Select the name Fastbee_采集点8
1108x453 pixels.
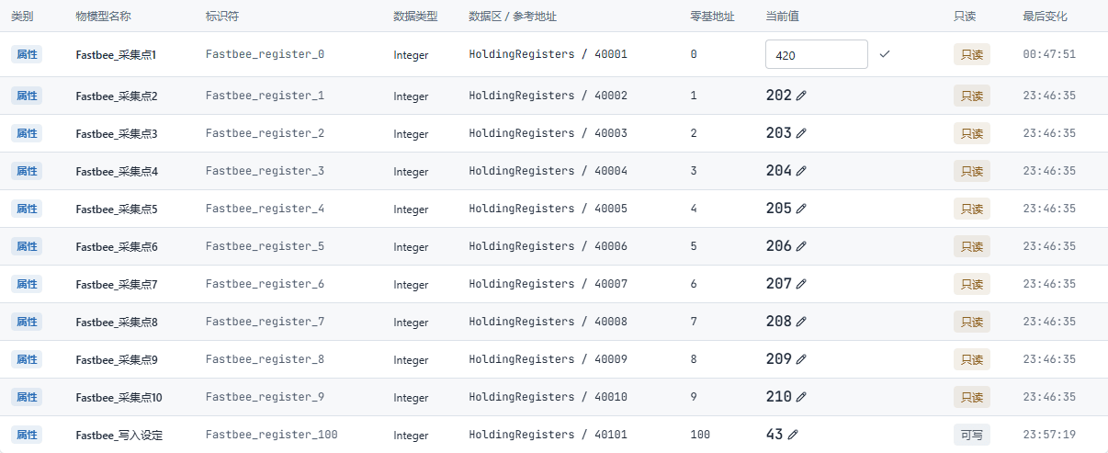pos(117,323)
